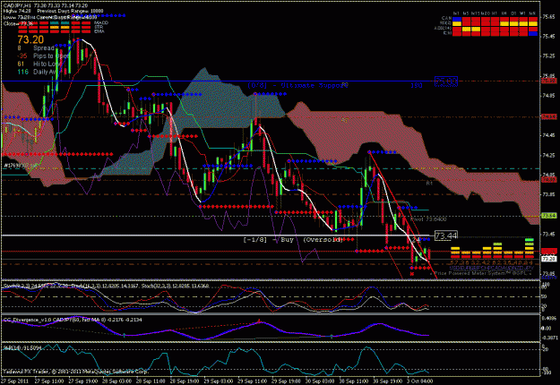Click the yellow M5 cell in ADX(14) row
This screenshot has height=385, width=560.
pyautogui.click(x=466, y=29)
